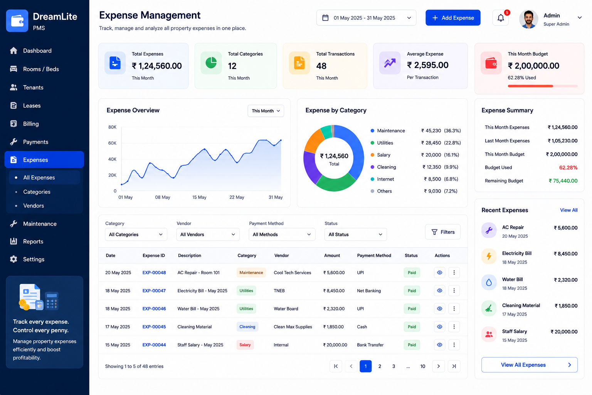The height and width of the screenshot is (395, 592).
Task: Click the Admin profile avatar photo
Action: click(529, 19)
